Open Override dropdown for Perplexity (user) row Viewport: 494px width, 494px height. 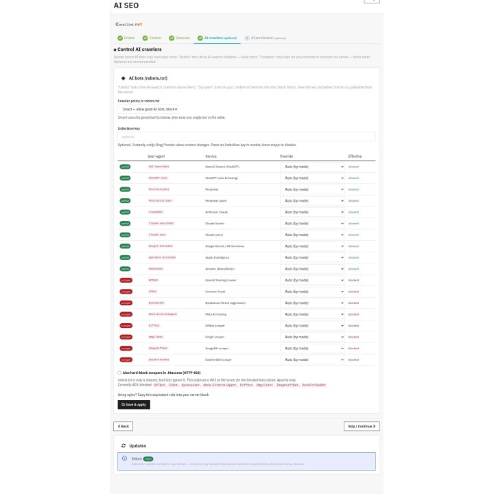(x=312, y=200)
